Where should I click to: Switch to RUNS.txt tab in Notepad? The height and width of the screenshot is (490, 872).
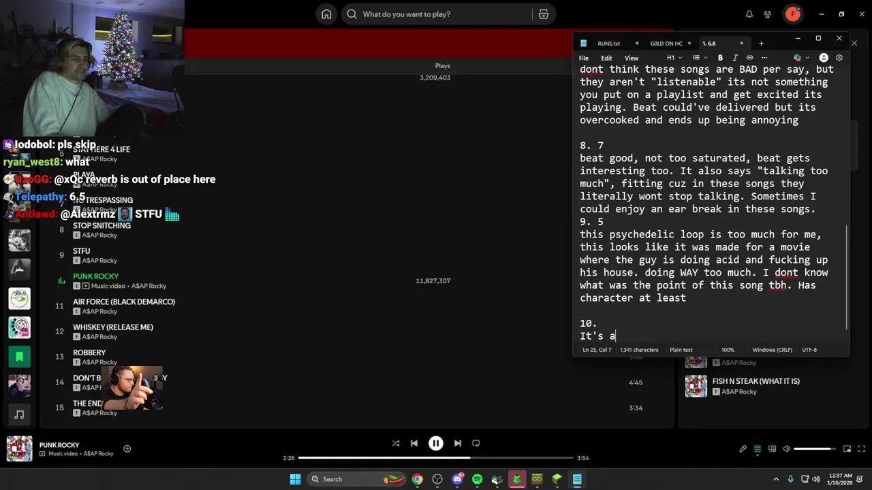[x=609, y=44]
